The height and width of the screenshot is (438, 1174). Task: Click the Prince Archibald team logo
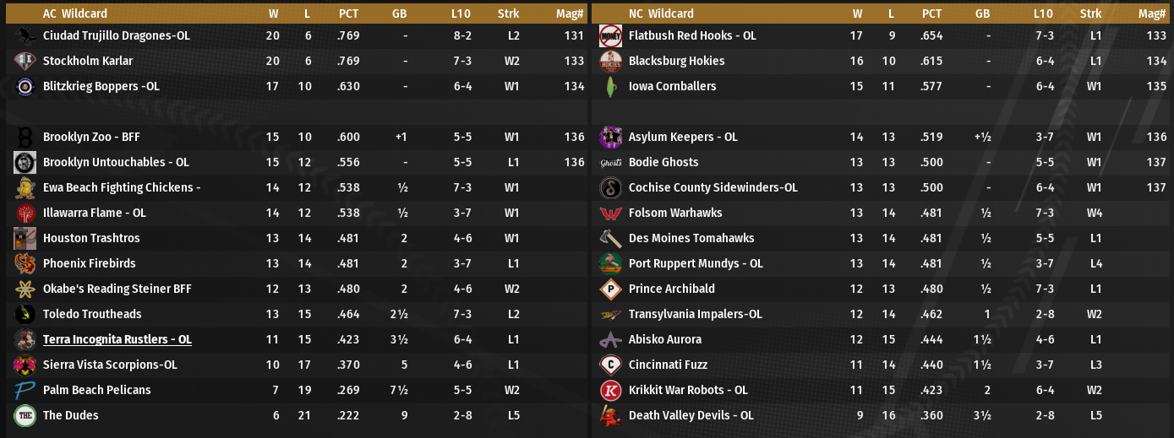[610, 289]
